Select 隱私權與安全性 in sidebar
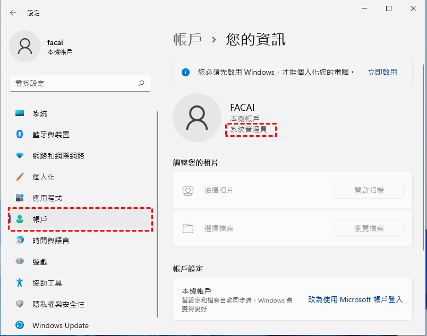The height and width of the screenshot is (336, 427). pyautogui.click(x=80, y=304)
